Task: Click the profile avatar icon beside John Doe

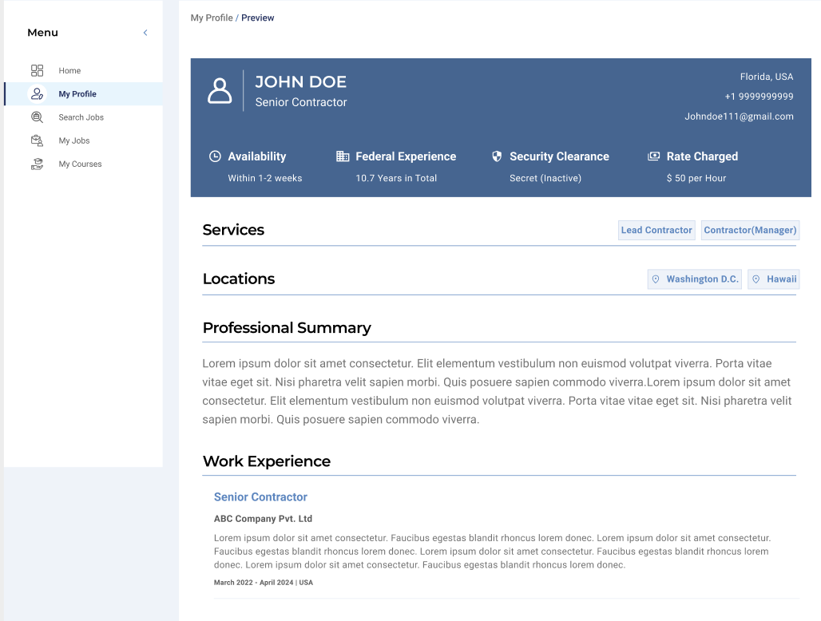Action: (220, 91)
